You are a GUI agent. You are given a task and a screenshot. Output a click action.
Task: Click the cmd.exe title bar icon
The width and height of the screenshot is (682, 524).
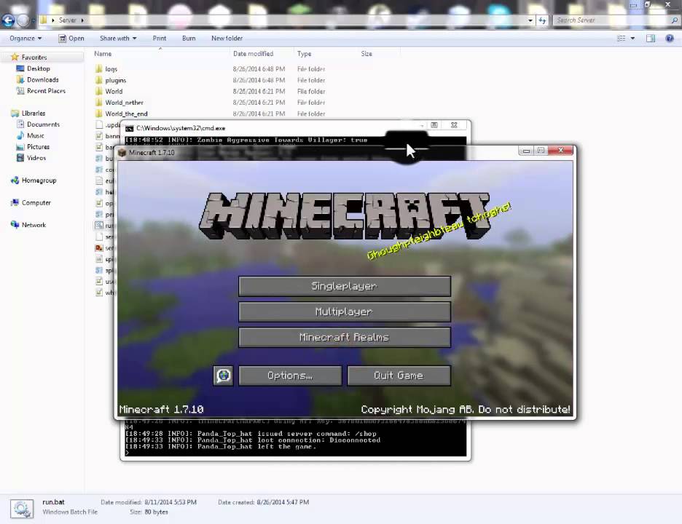(129, 129)
